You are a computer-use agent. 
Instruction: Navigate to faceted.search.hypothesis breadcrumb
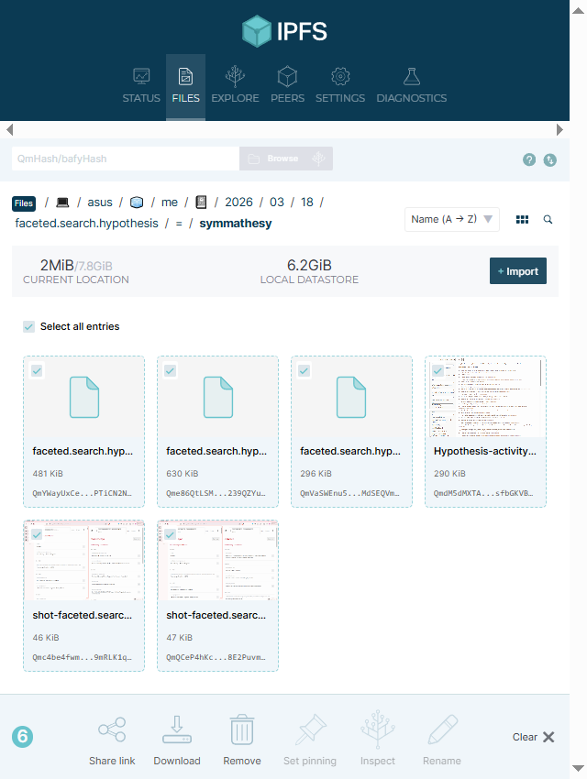86,223
